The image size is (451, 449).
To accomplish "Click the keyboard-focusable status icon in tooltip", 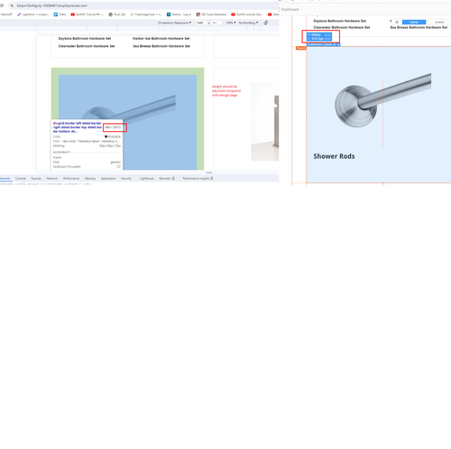I will click(118, 166).
